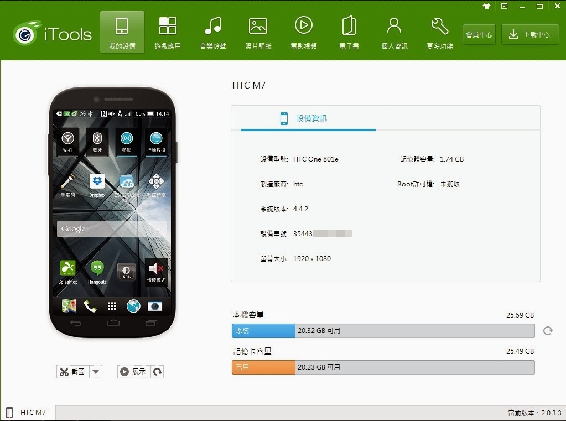Select the blank tab beside 設備資訊
566x421 pixels.
[464, 118]
